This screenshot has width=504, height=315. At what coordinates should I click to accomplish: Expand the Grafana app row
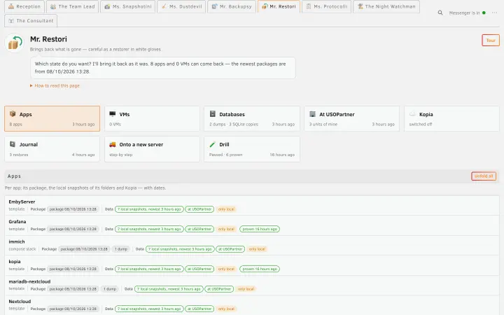[x=252, y=225]
